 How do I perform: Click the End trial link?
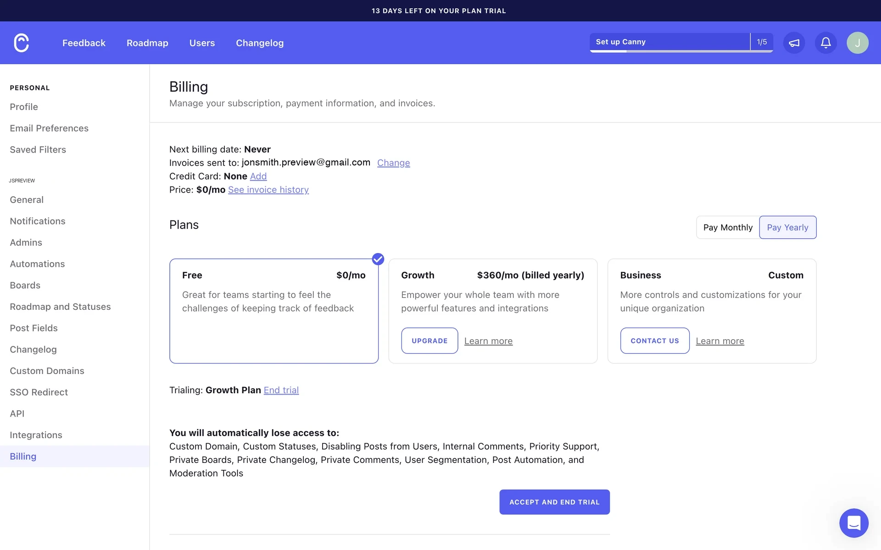pyautogui.click(x=281, y=390)
